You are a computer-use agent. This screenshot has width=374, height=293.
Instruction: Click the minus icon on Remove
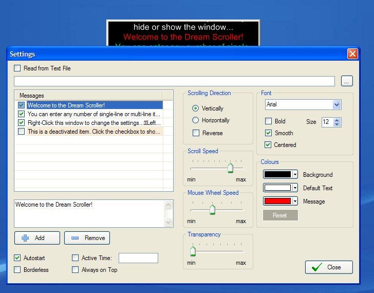tap(75, 238)
